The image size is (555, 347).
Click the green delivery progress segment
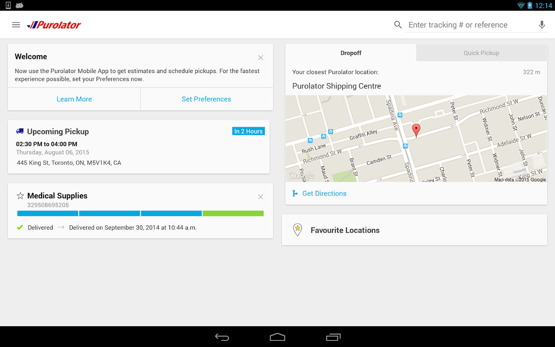click(233, 214)
